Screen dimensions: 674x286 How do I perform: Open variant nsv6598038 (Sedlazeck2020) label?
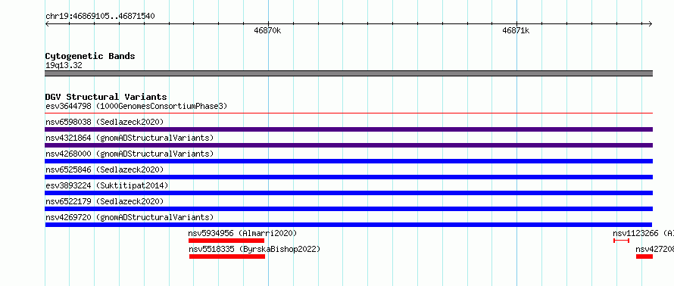(x=105, y=122)
